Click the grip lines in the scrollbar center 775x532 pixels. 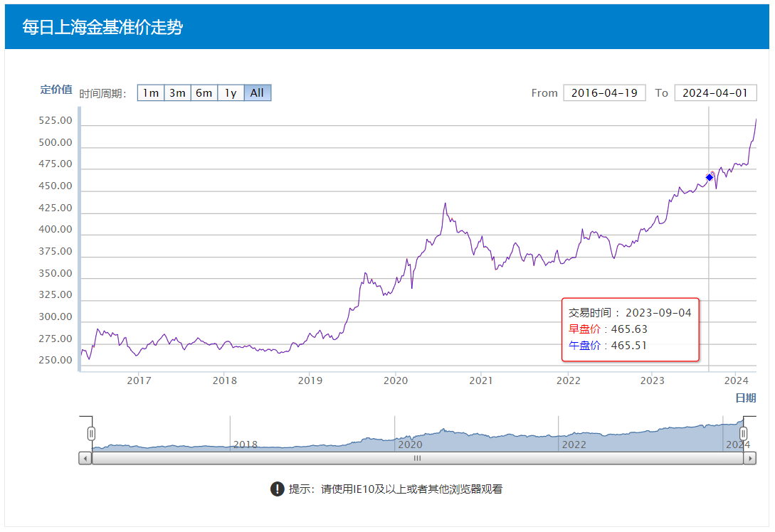pyautogui.click(x=417, y=459)
